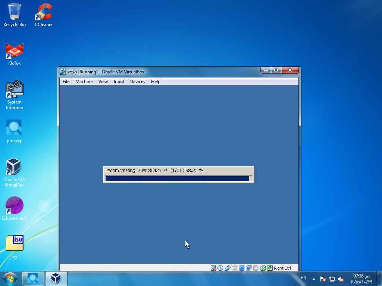Image resolution: width=382 pixels, height=286 pixels.
Task: Click the shared folders status icon
Action: click(234, 268)
